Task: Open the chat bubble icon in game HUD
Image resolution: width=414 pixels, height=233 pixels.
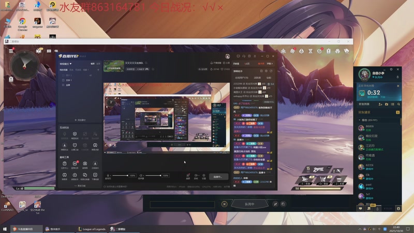Action: [x=49, y=51]
